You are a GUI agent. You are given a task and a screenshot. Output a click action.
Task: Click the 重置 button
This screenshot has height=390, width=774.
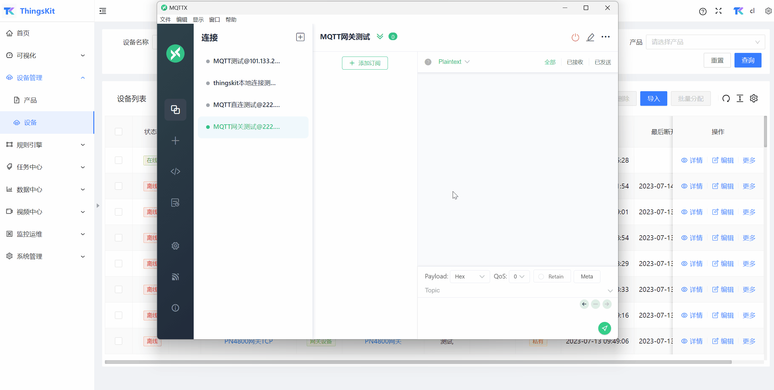717,60
